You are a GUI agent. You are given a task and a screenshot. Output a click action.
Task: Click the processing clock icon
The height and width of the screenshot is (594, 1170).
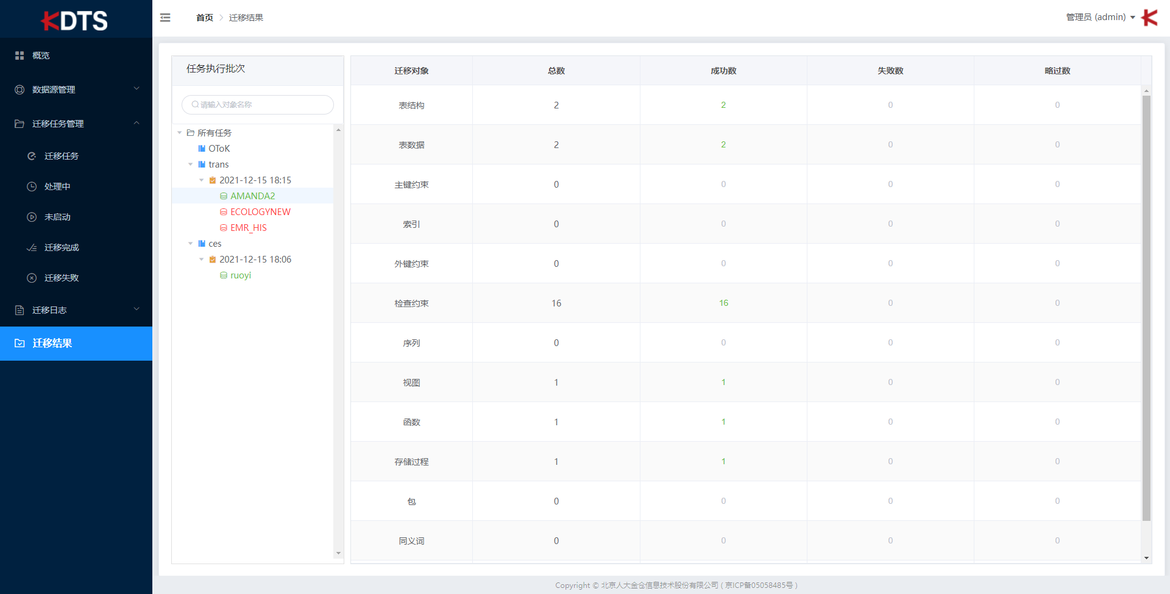tap(32, 186)
